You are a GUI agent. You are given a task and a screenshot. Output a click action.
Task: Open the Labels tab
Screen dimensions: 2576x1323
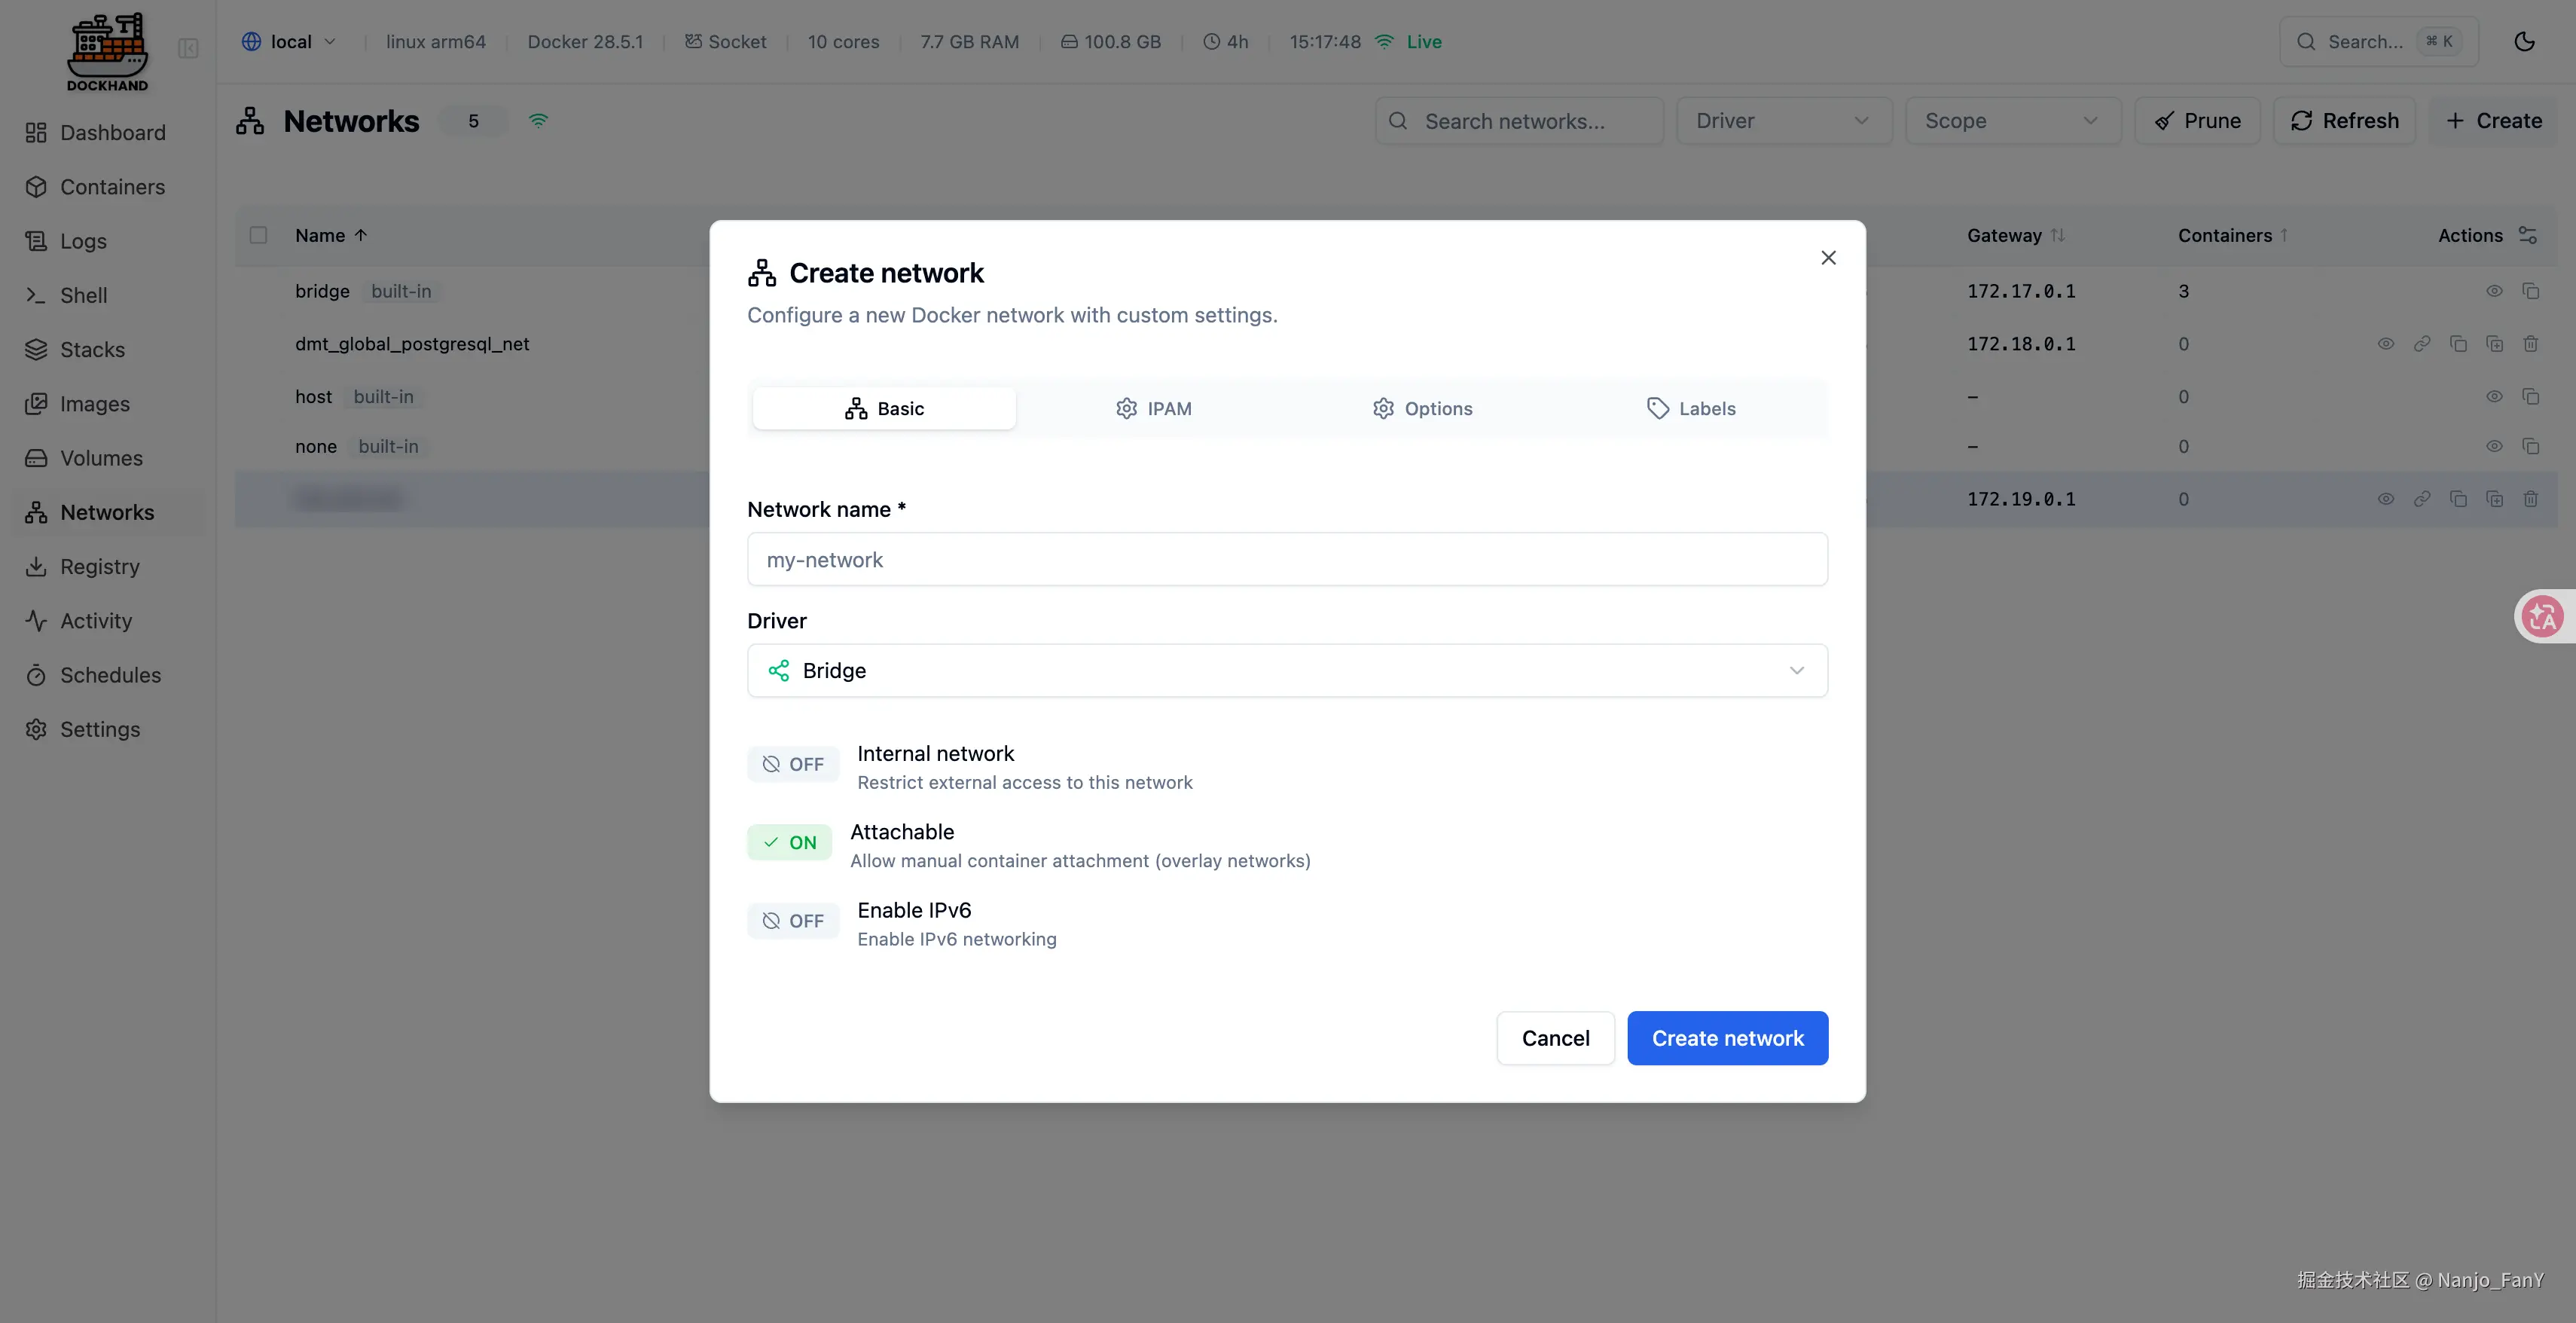pyautogui.click(x=1691, y=408)
